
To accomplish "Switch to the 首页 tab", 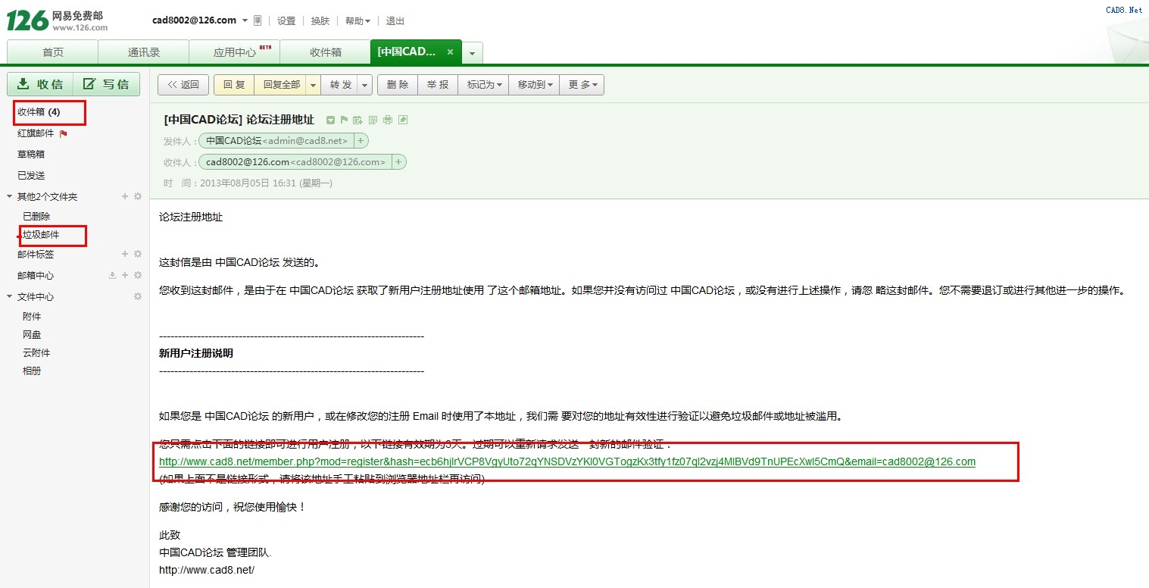I will point(53,52).
